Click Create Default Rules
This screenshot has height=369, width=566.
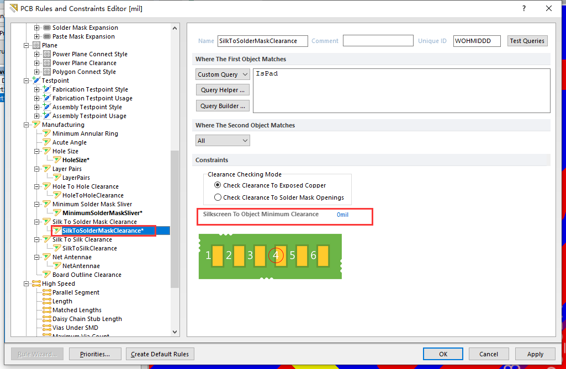(x=160, y=354)
